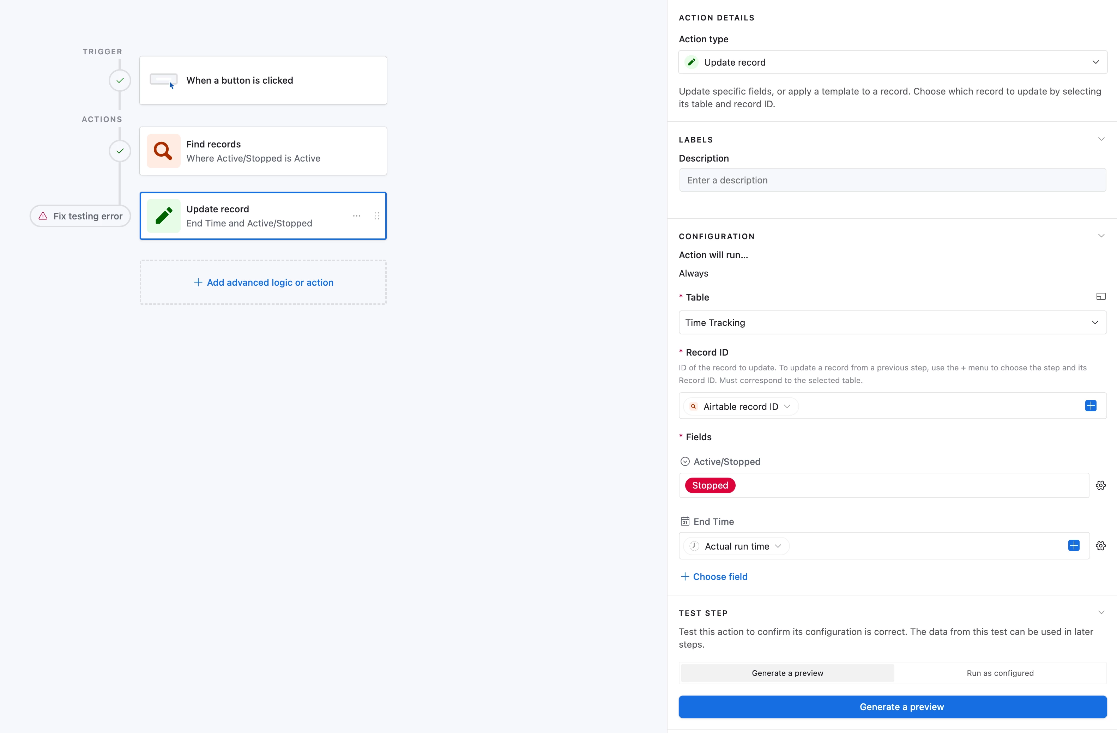Click the Stopped red status pill
Viewport: 1117px width, 733px height.
point(710,485)
